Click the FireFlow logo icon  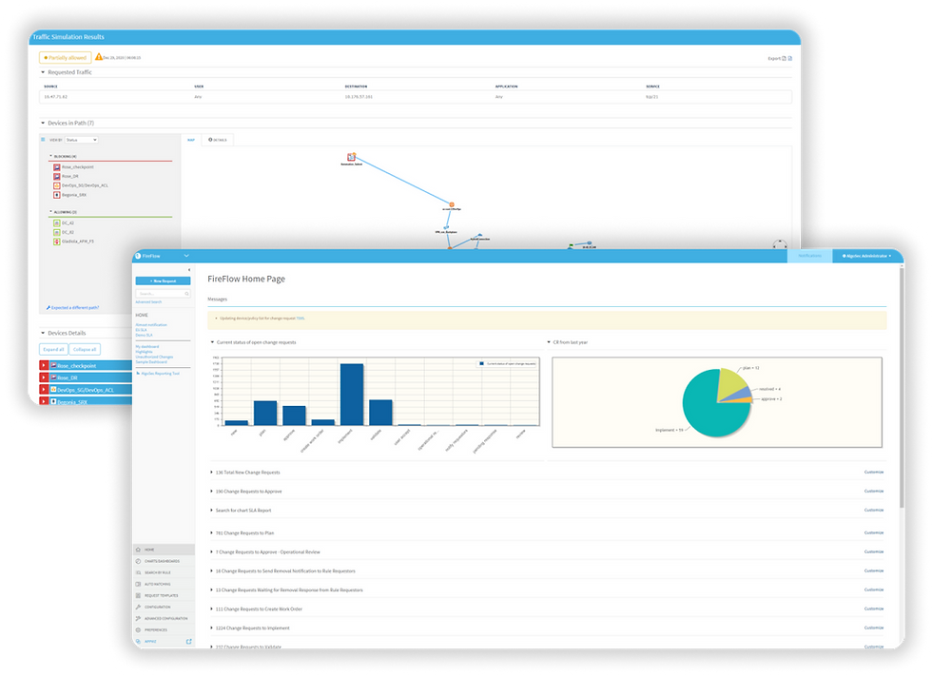138,256
